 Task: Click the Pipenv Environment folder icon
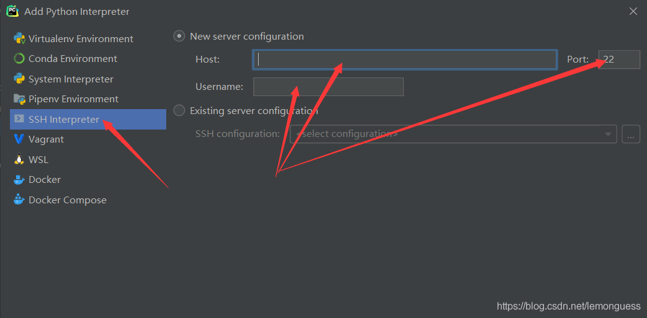19,99
